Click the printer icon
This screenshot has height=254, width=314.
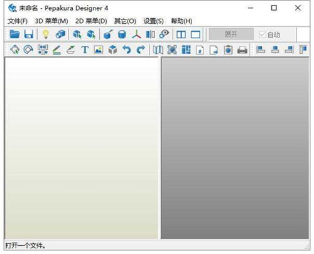242,50
